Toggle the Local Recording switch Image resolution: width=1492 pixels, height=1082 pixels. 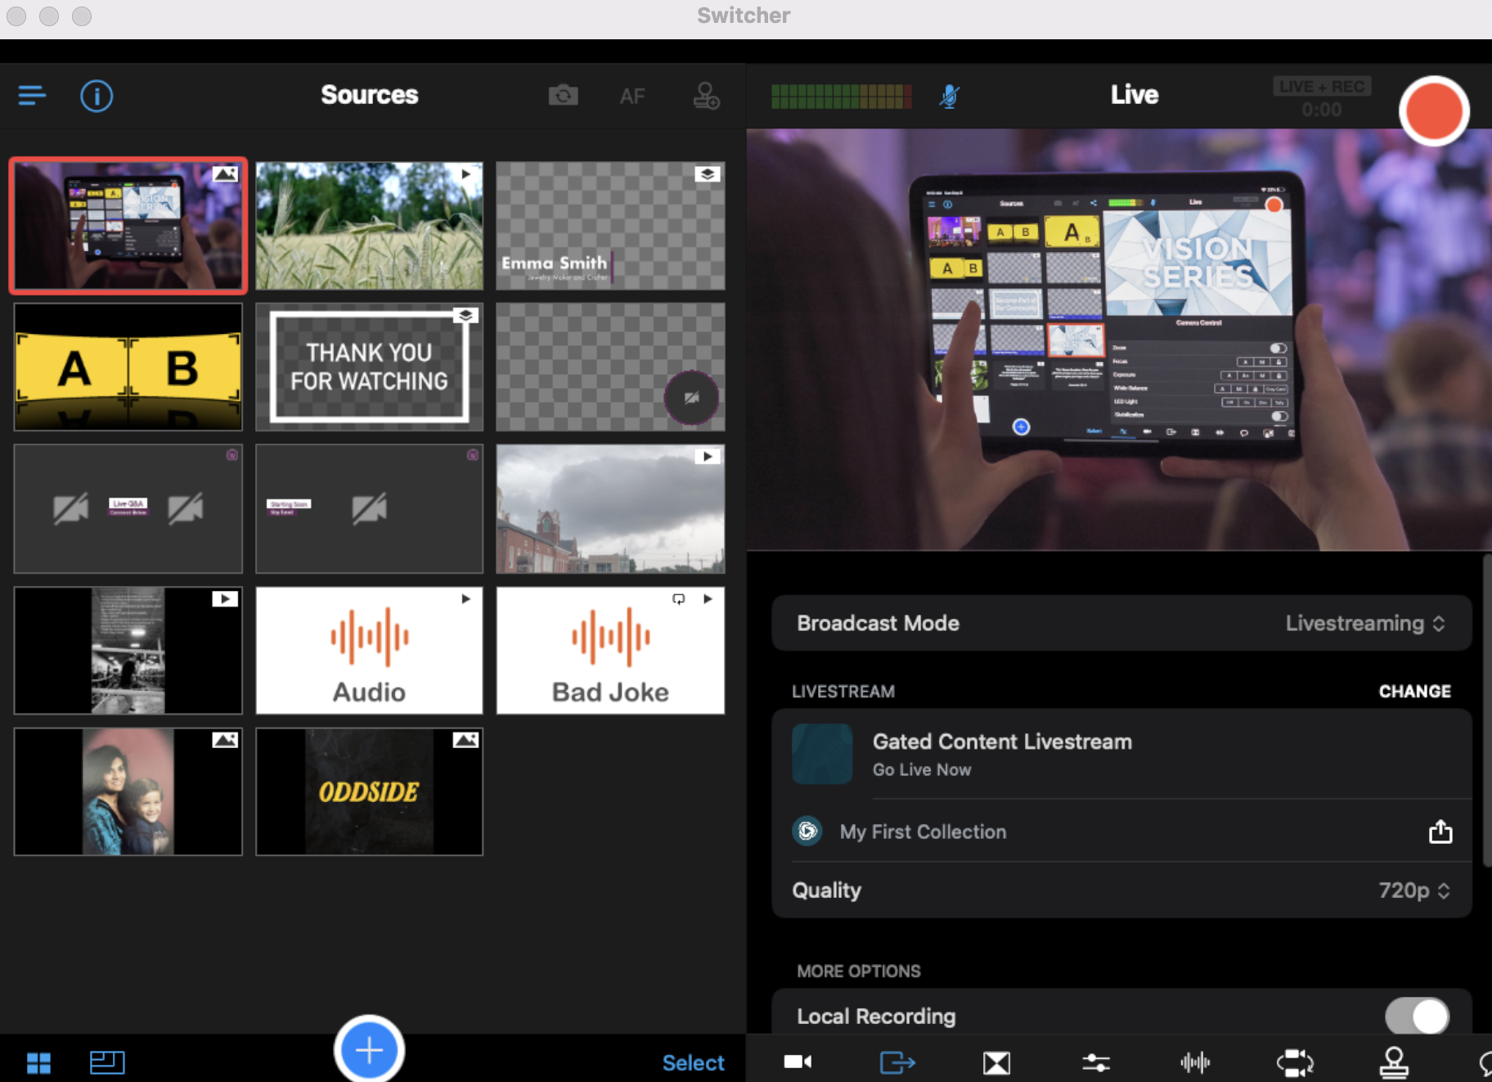click(x=1417, y=1017)
